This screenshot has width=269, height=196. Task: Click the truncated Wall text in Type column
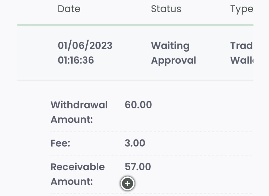(x=242, y=60)
